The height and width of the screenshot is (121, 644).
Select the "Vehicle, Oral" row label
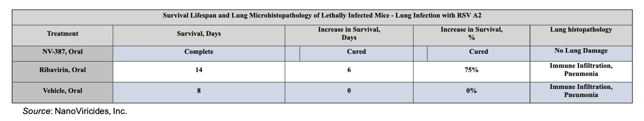[x=62, y=91]
